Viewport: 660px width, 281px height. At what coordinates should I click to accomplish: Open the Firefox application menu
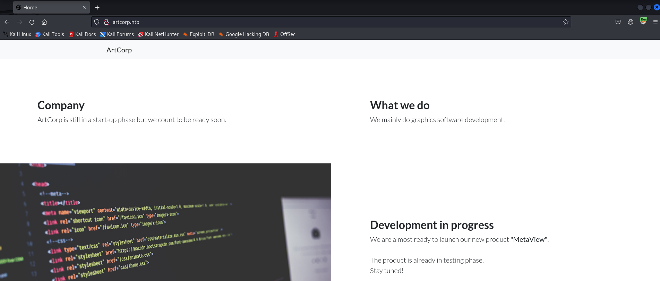pyautogui.click(x=655, y=22)
